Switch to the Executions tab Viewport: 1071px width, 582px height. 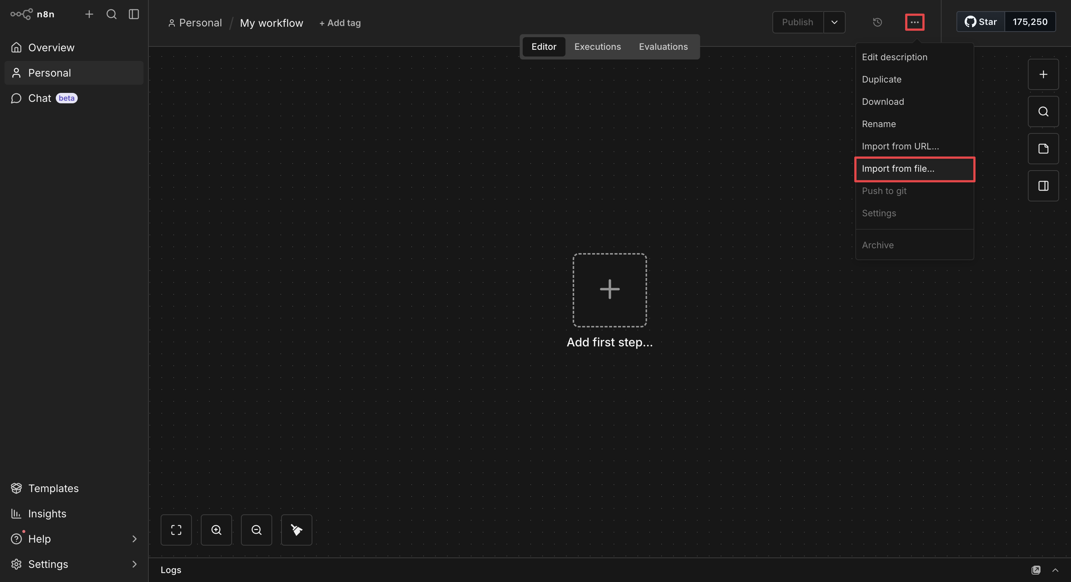(598, 46)
